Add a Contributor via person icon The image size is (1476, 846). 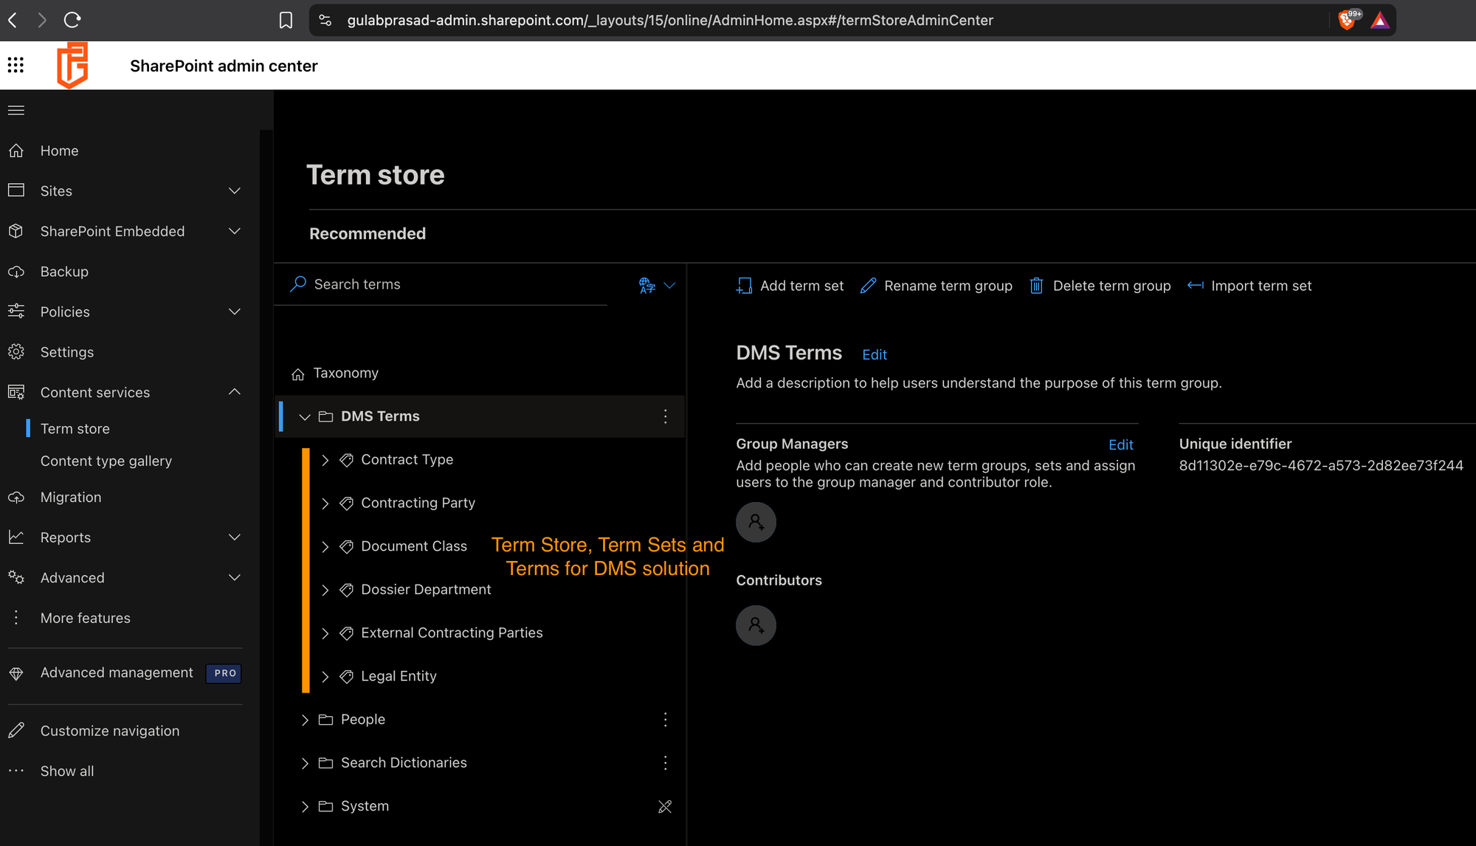coord(756,625)
